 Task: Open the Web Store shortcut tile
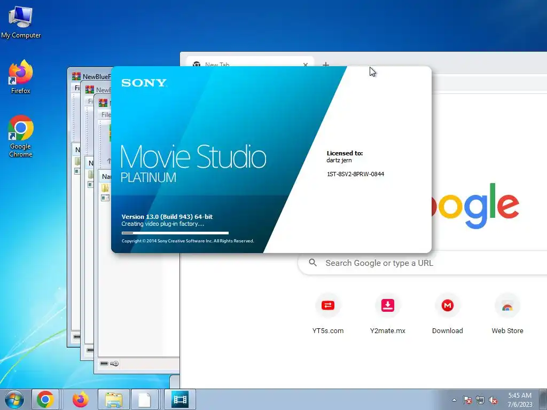507,314
